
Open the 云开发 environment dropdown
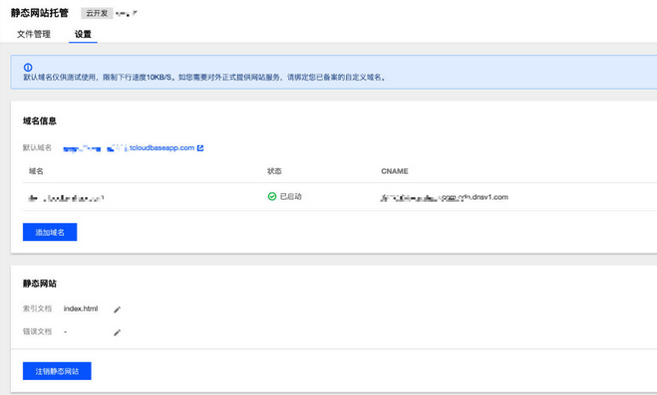pos(110,13)
